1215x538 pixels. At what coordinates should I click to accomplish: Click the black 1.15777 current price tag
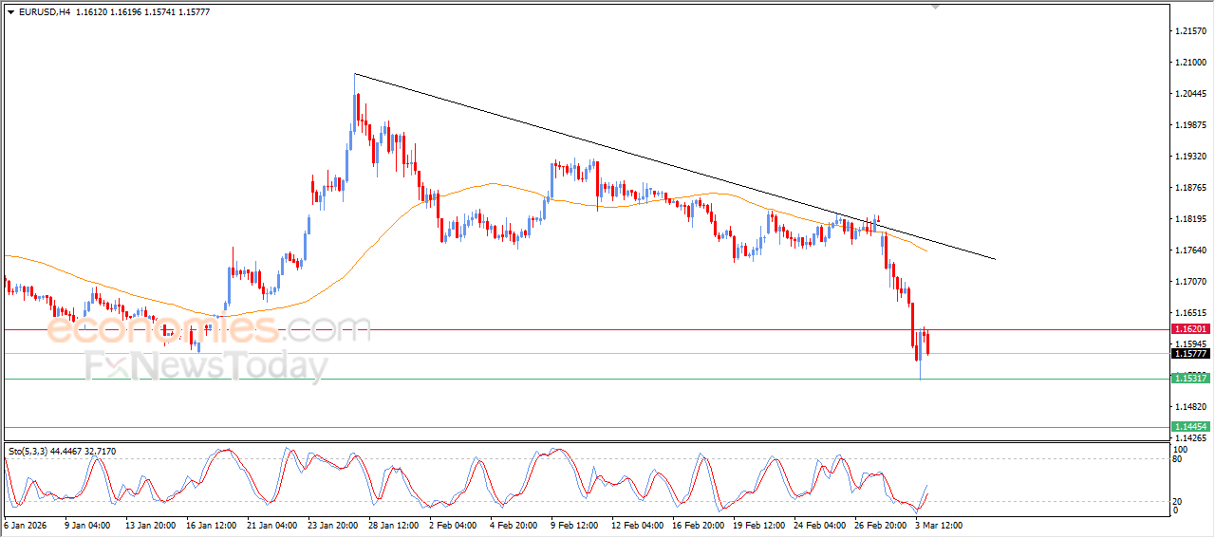pos(1190,354)
